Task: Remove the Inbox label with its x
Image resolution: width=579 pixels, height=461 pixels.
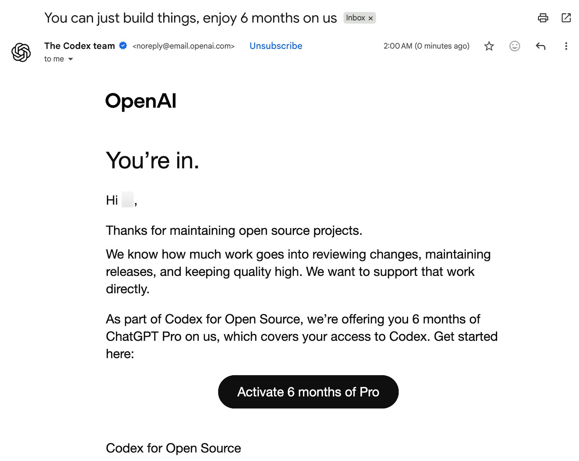Action: (371, 18)
